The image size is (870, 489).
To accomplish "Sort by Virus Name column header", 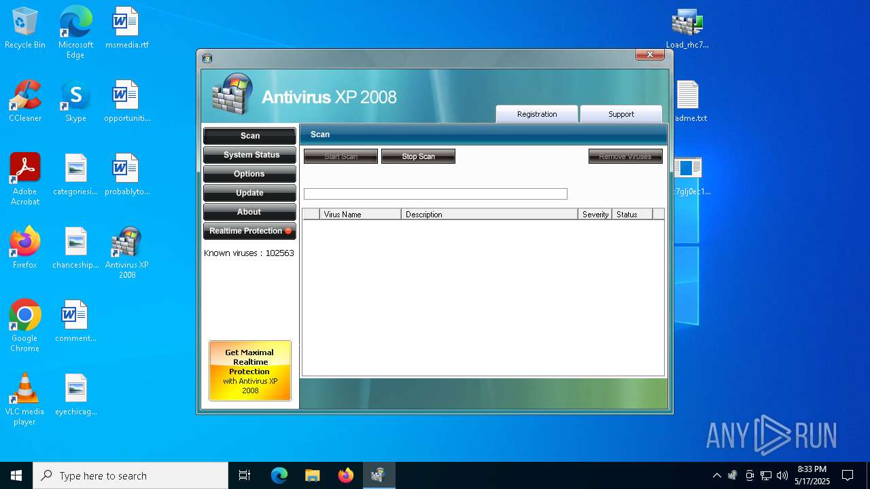I will tap(360, 215).
